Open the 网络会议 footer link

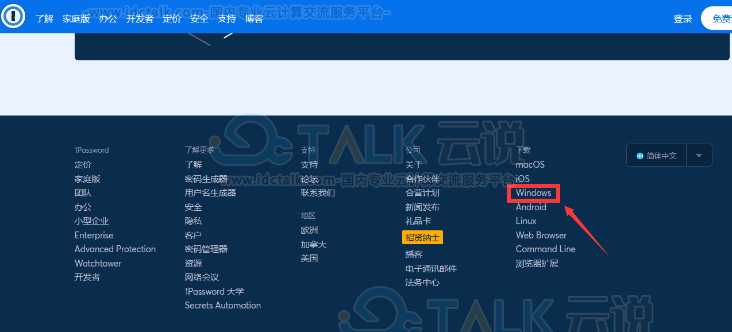[x=202, y=277]
